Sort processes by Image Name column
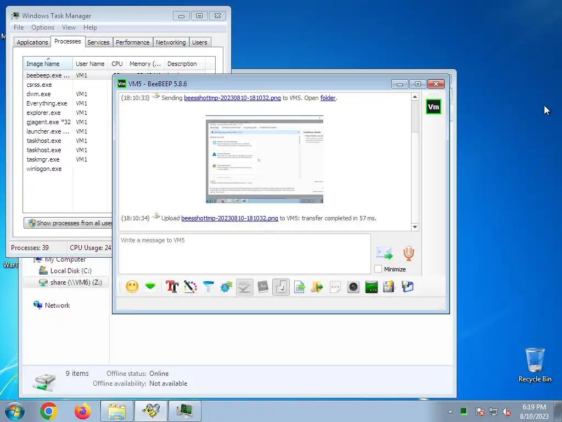Viewport: 562px width, 422px height. coord(48,64)
